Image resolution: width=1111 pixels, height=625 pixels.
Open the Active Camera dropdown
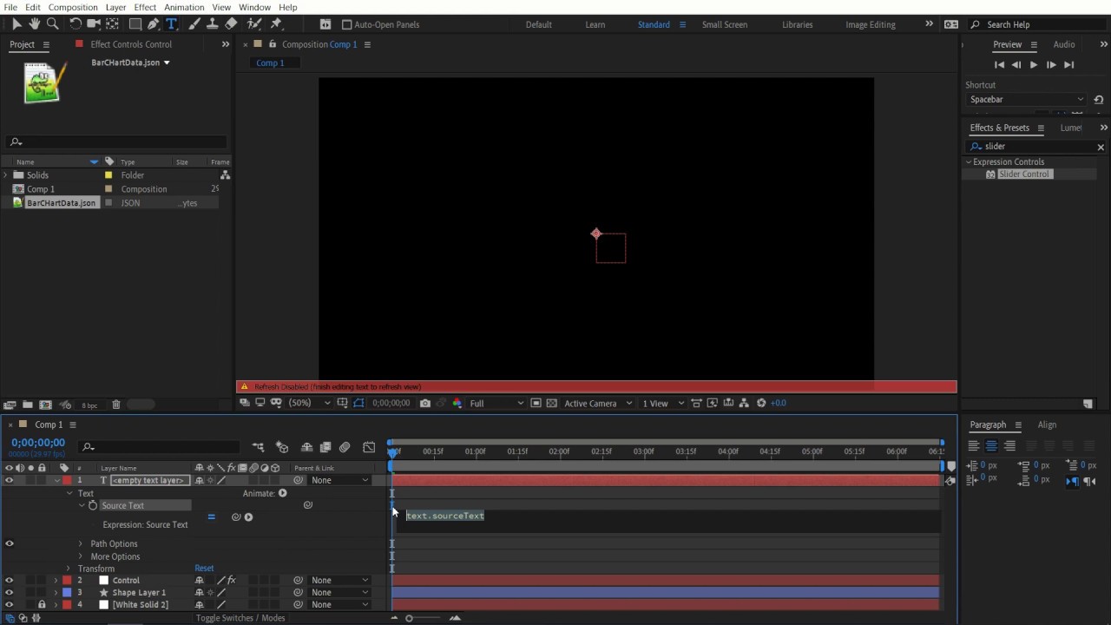tap(598, 403)
